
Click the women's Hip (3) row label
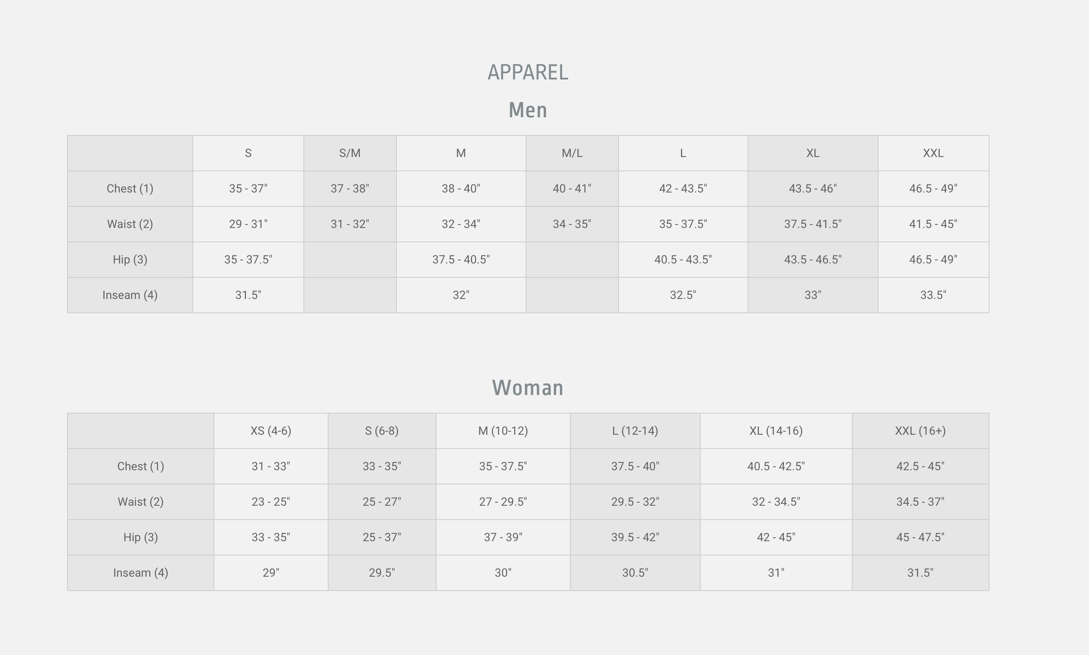tap(140, 537)
